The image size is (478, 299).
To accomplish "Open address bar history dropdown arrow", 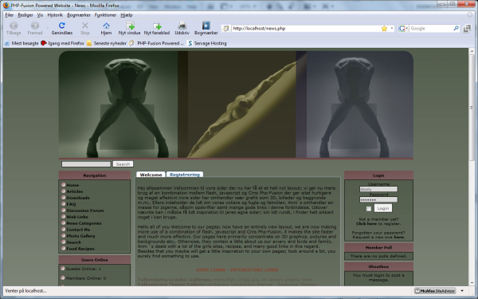I will (392, 29).
